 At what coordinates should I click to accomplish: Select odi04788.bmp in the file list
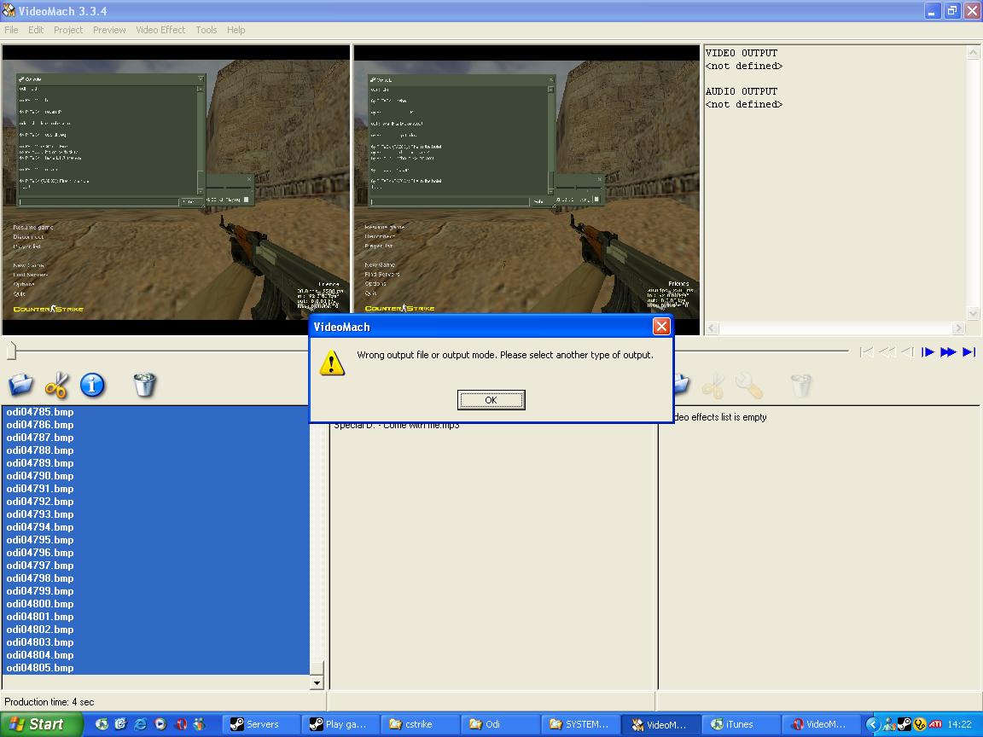pyautogui.click(x=155, y=450)
